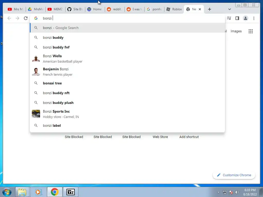This screenshot has height=197, width=263.
Task: Open the MEMZ YouTube tab
Action: [x=55, y=9]
